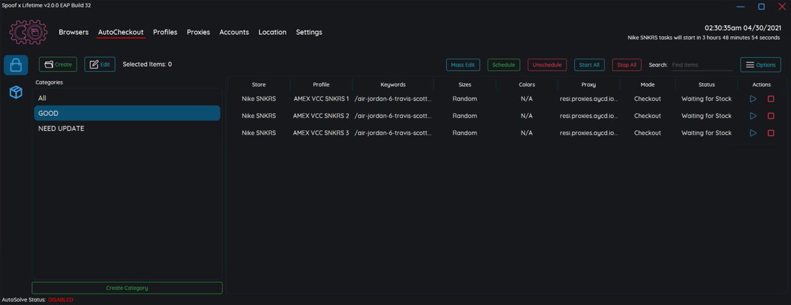Switch to the Accounts tab
Screen dimensions: 791x305
click(234, 32)
